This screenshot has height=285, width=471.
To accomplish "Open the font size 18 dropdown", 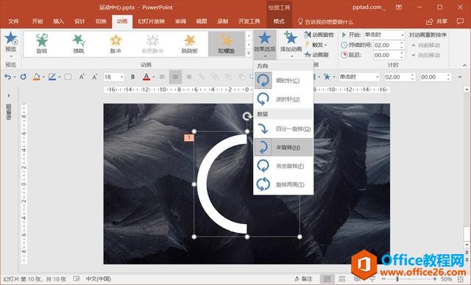I will tap(113, 77).
